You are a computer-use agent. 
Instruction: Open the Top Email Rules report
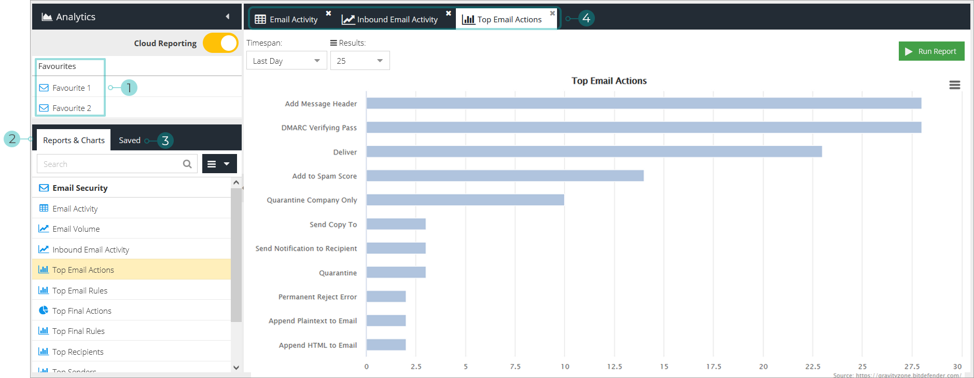click(131, 290)
